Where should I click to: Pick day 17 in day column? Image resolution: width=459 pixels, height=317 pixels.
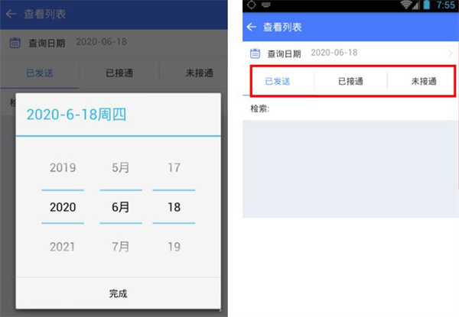tap(174, 168)
